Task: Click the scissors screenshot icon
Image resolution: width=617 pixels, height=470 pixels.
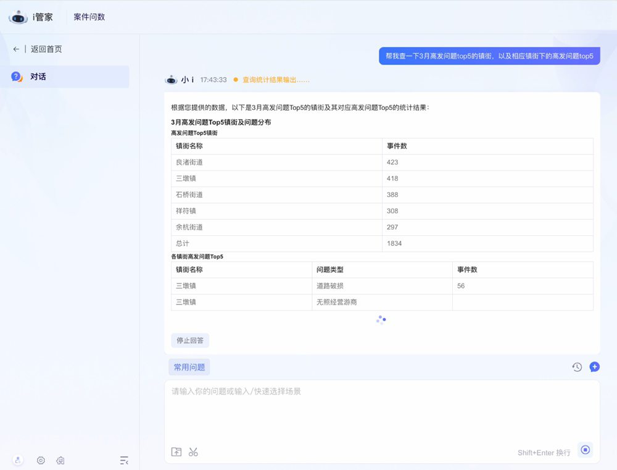Action: [193, 452]
